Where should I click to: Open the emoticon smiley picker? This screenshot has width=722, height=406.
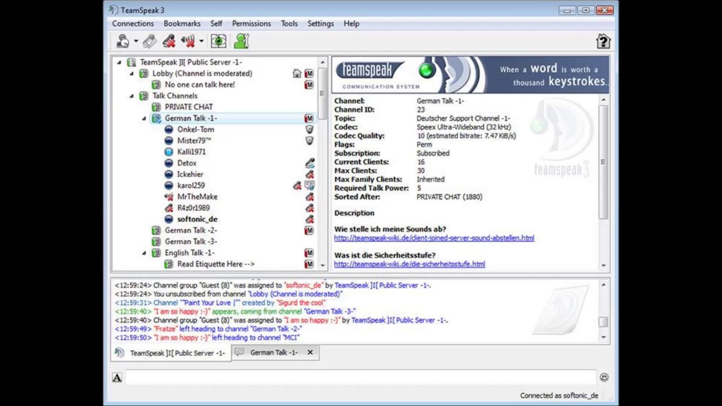(x=604, y=377)
